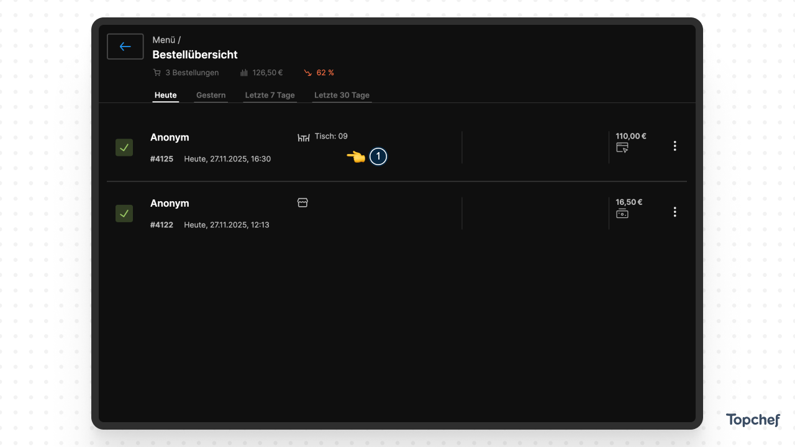This screenshot has height=447, width=795.
Task: Click the pointing hand emoji marker
Action: pyautogui.click(x=356, y=157)
